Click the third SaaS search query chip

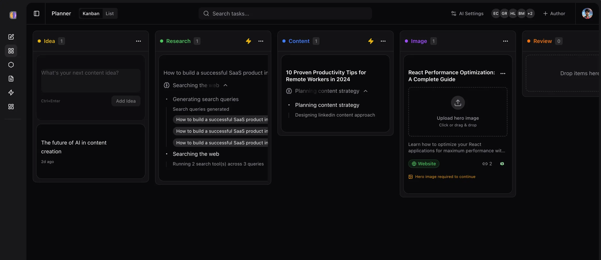point(220,143)
